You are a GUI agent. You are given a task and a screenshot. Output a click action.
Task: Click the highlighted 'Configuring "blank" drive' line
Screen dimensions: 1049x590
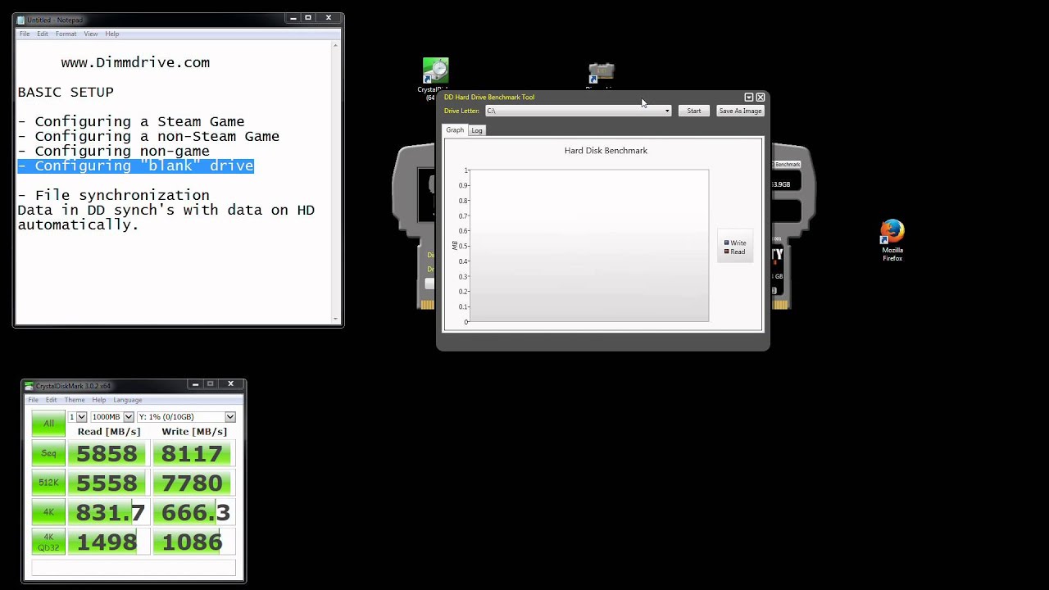click(136, 166)
